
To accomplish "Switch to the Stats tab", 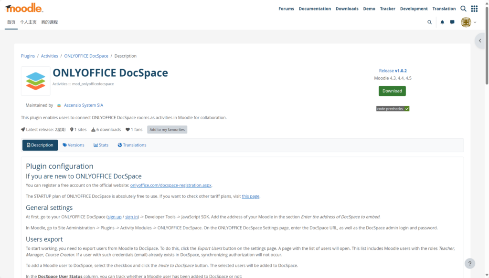I will pyautogui.click(x=101, y=144).
